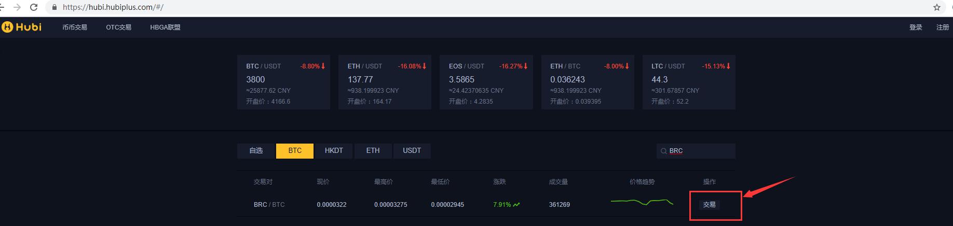
Task: Click the browser address bar URL
Action: click(113, 7)
